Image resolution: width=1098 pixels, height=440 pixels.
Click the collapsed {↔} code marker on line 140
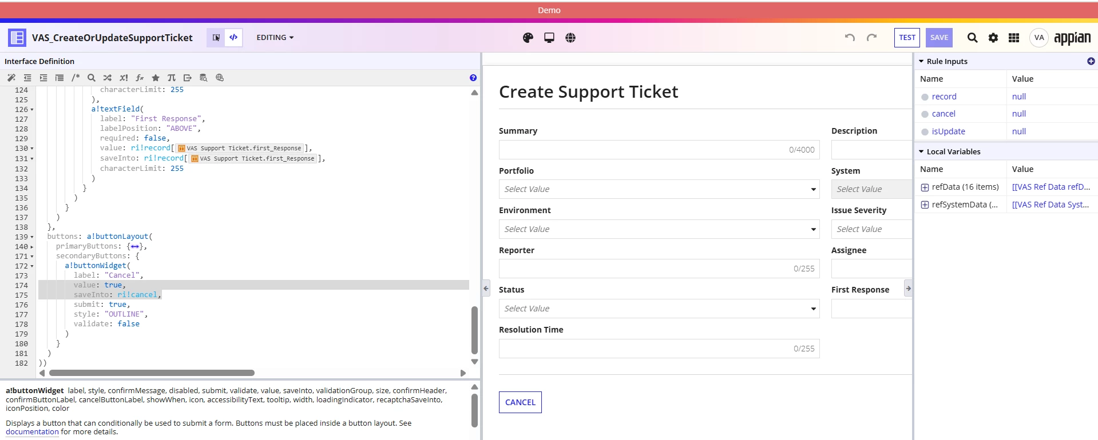[x=134, y=246]
